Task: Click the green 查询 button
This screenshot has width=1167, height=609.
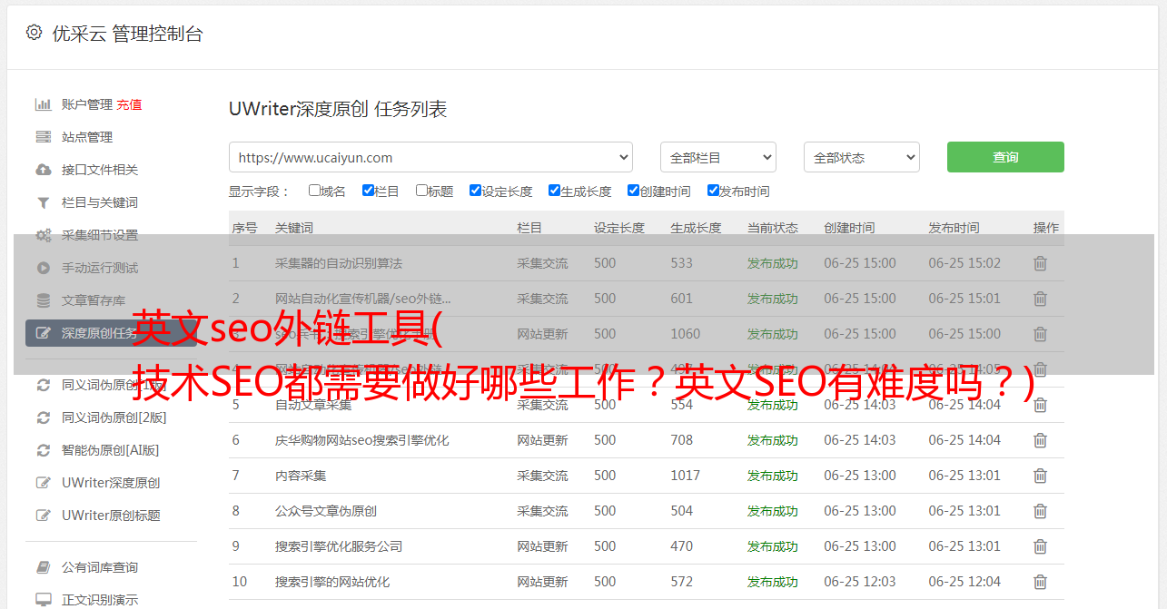Action: [x=1005, y=157]
